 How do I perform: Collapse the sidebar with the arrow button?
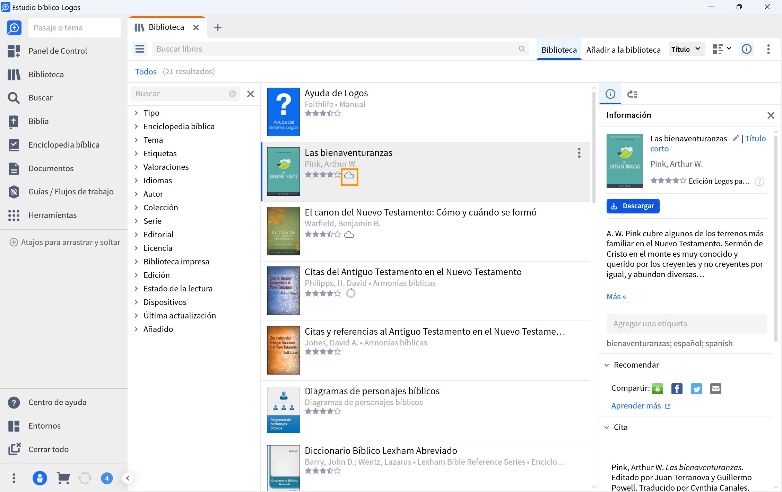128,478
